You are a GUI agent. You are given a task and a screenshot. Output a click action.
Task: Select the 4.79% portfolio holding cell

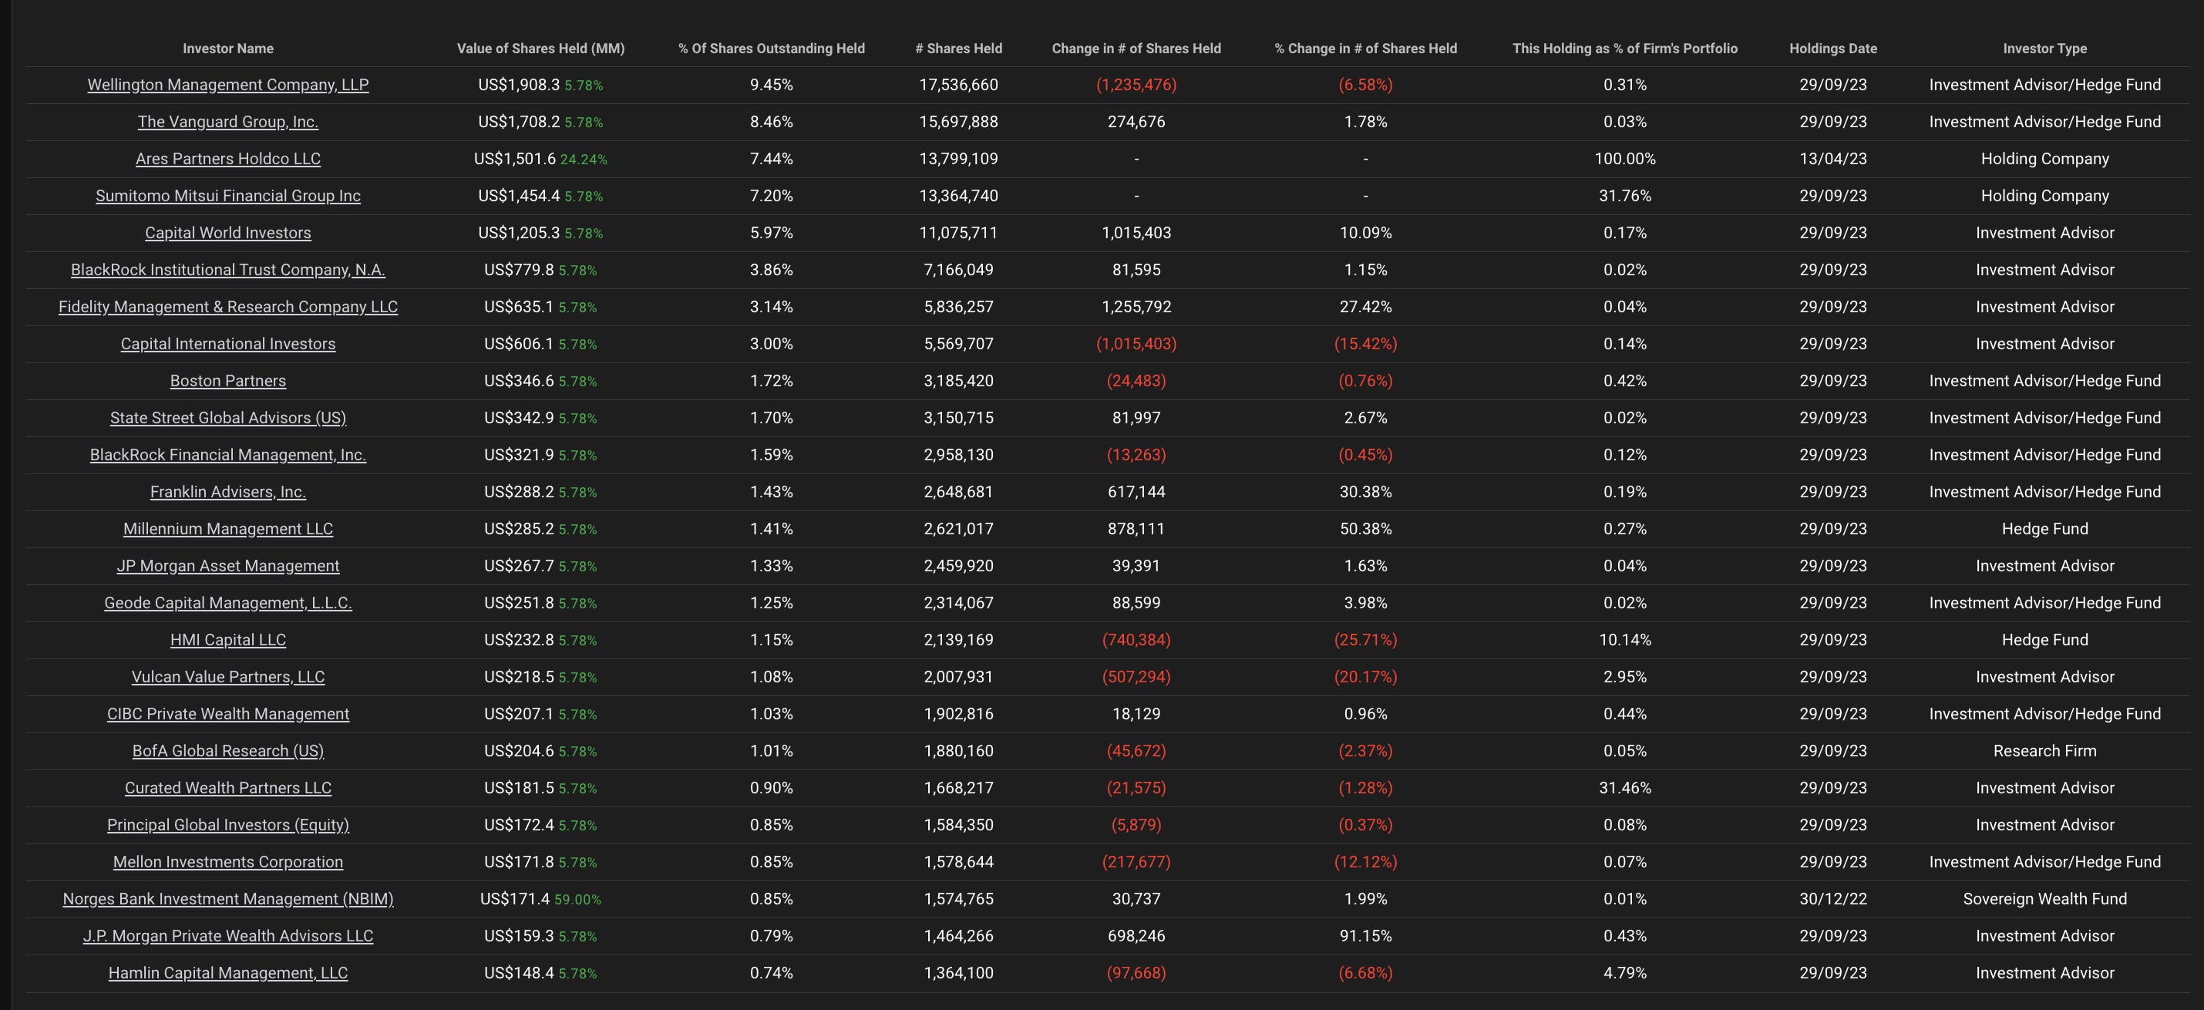click(1625, 973)
